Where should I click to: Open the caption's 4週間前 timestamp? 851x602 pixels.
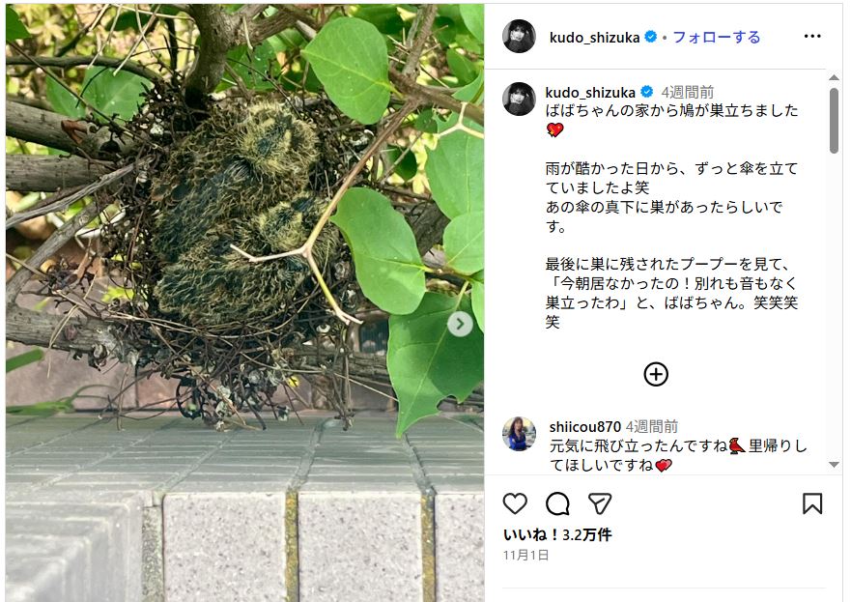point(687,93)
